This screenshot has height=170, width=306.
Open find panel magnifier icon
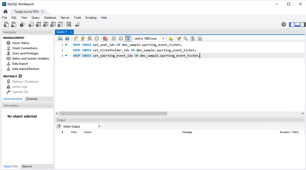(x=186, y=39)
